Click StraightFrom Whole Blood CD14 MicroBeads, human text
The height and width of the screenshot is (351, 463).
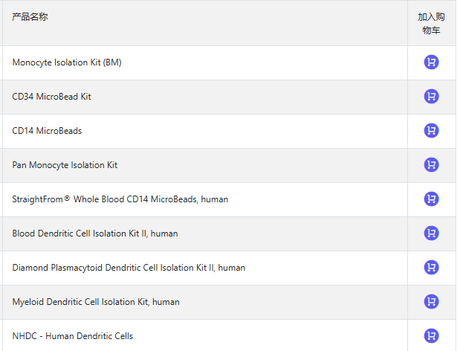pyautogui.click(x=120, y=199)
